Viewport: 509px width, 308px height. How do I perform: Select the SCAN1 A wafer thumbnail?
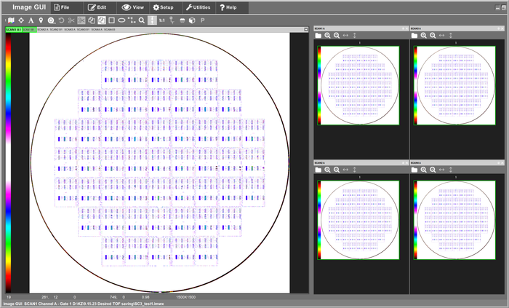click(358, 85)
